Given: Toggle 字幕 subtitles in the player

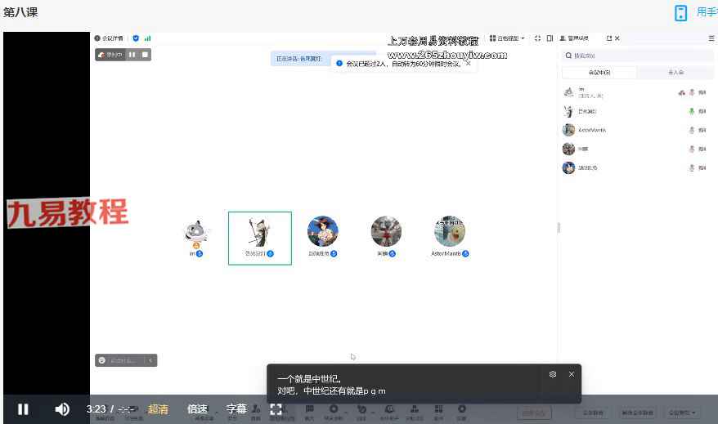Looking at the screenshot, I should 236,409.
